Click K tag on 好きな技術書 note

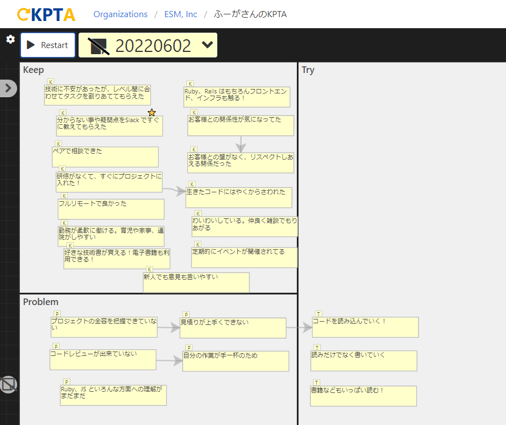click(x=70, y=246)
